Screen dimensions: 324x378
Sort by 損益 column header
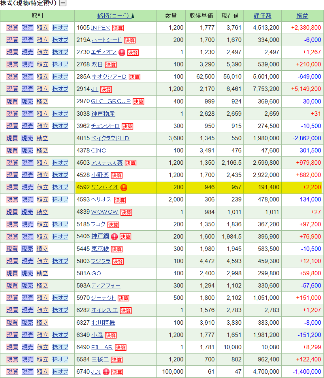click(x=302, y=16)
